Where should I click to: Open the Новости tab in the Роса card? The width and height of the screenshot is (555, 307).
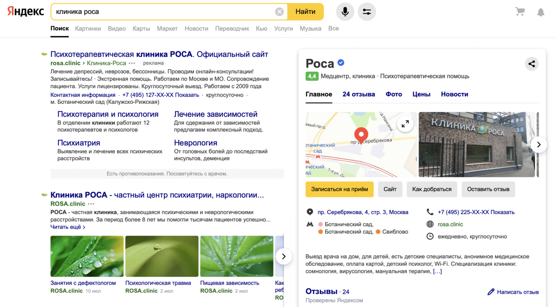[x=455, y=94]
